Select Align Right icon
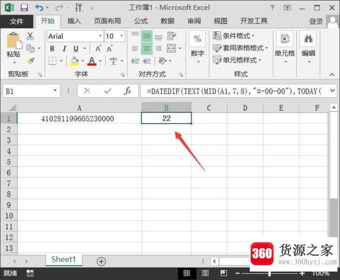 [159, 48]
